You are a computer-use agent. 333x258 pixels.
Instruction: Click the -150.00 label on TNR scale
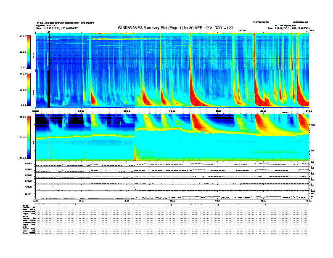(x=22, y=158)
